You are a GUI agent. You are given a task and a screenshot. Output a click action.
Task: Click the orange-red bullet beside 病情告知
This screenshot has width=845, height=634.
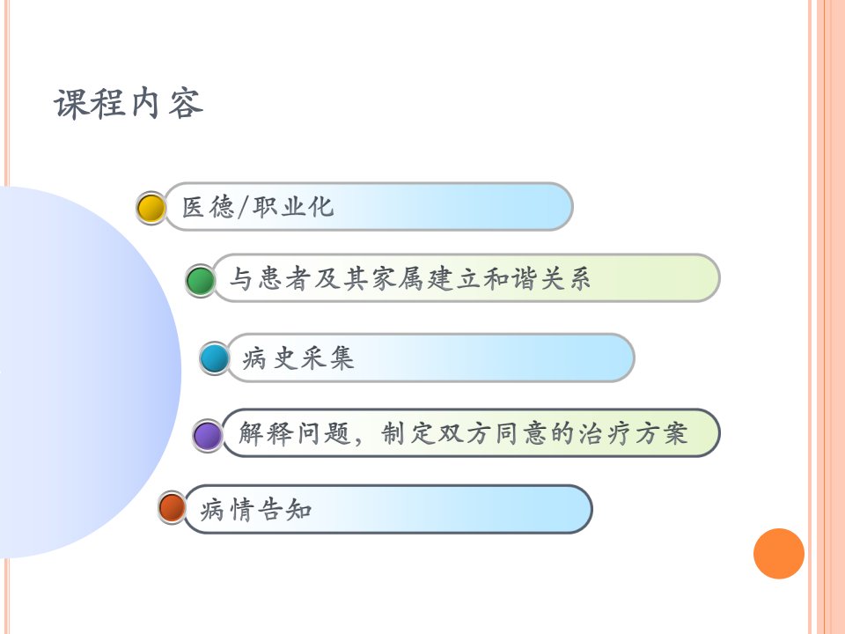pos(172,507)
